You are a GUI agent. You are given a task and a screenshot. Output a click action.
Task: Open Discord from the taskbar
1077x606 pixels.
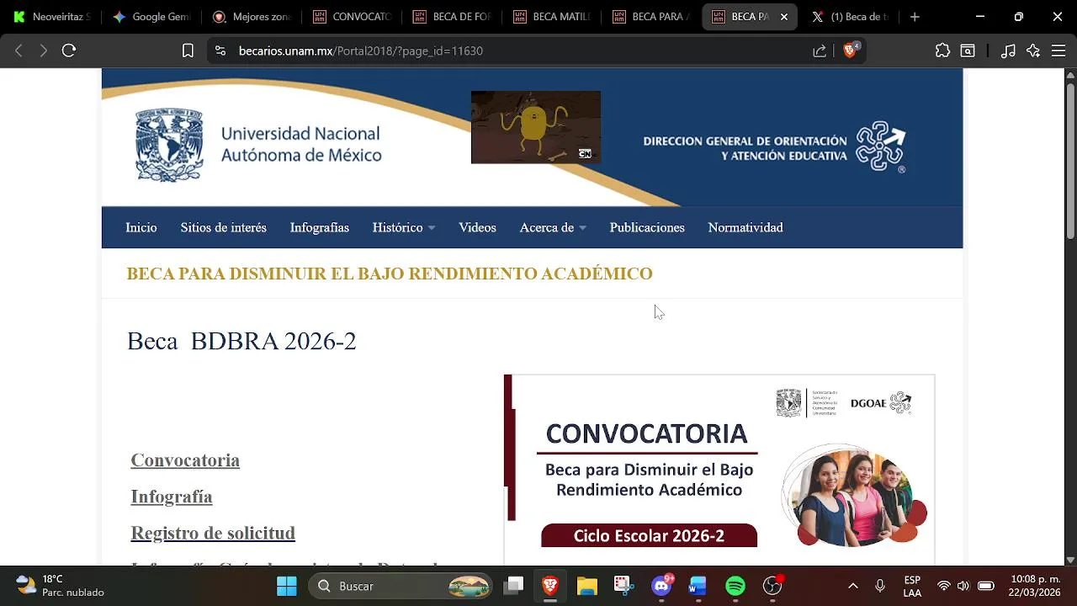coord(662,586)
